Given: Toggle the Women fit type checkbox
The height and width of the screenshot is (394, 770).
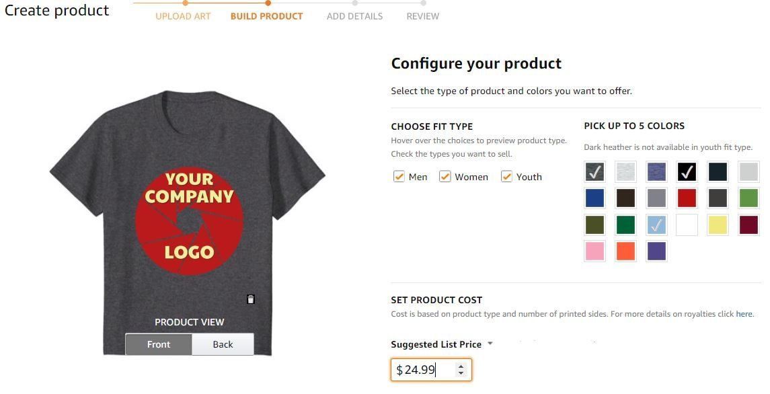Looking at the screenshot, I should [x=445, y=177].
